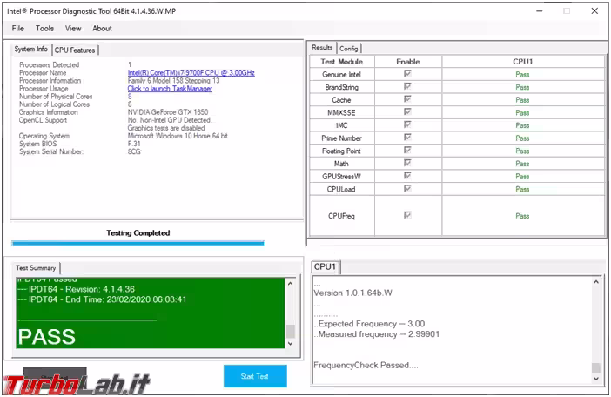Switch to the System Info tab
Viewport: 611px width, 397px height.
pos(30,49)
